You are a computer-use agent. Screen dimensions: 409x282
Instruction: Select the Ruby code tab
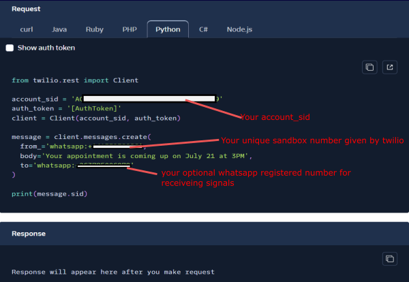click(x=95, y=29)
